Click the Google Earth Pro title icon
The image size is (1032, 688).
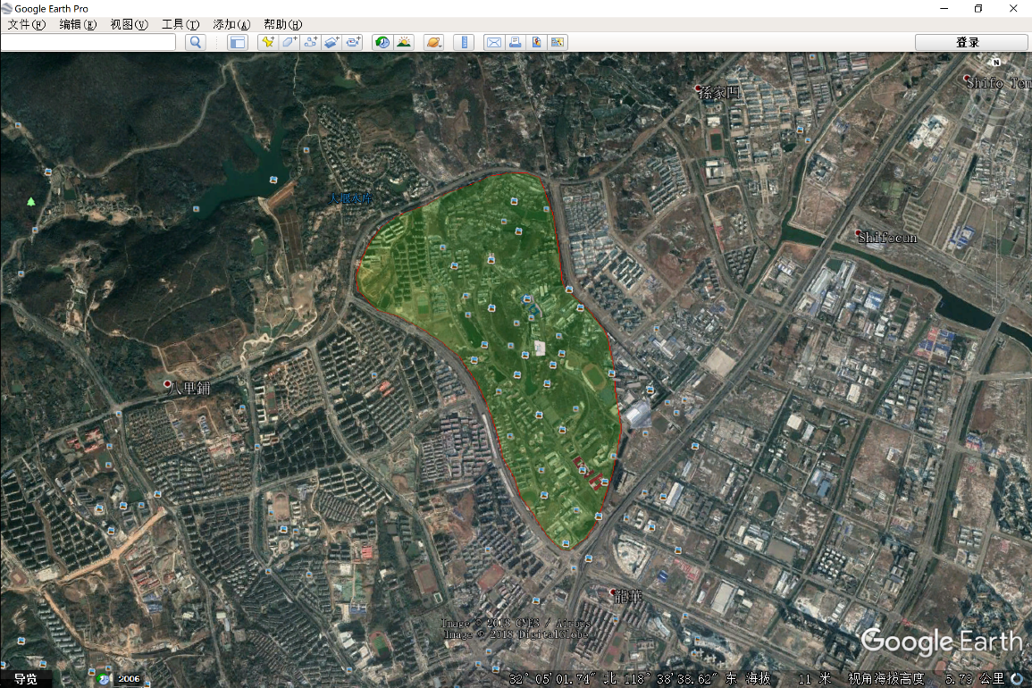click(x=6, y=8)
